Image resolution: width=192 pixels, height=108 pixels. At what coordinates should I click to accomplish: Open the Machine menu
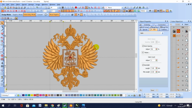click(45, 4)
